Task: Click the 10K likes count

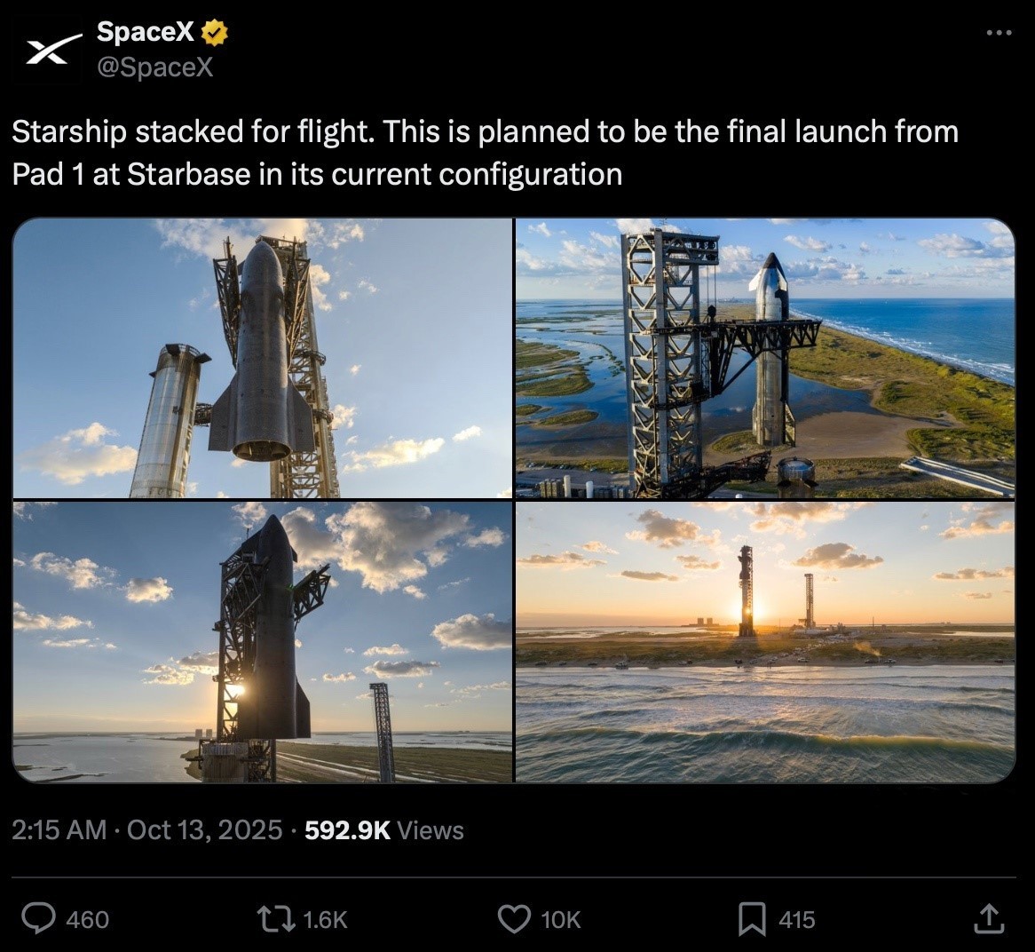Action: click(x=561, y=920)
